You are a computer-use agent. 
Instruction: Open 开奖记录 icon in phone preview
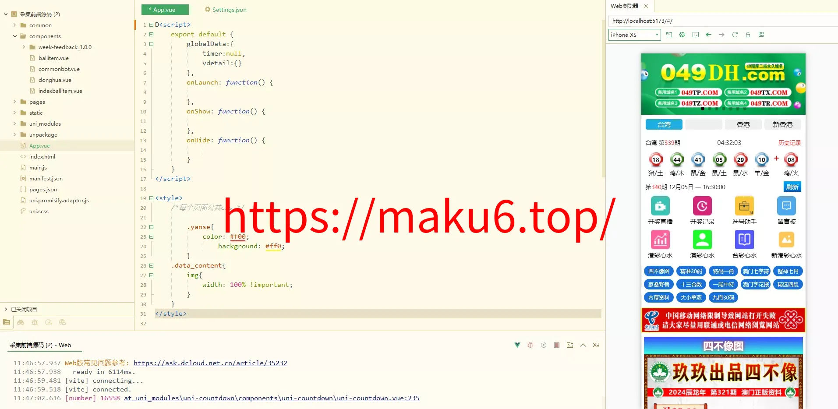pos(702,206)
